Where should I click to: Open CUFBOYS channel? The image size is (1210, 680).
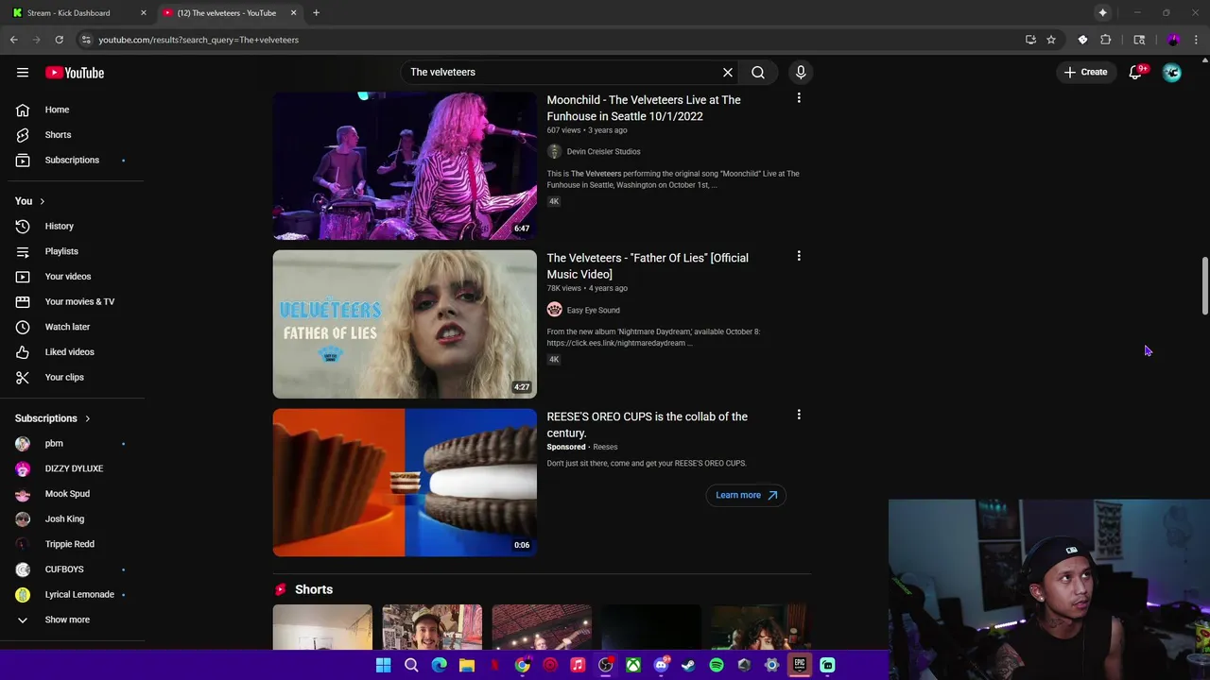click(72, 569)
